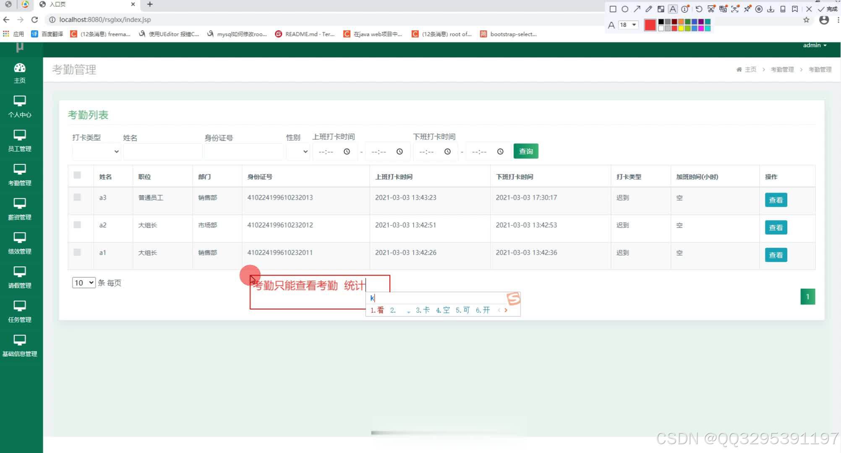Screen dimensions: 841x453
Task: Pick the yellow color swatch
Action: coord(681,29)
